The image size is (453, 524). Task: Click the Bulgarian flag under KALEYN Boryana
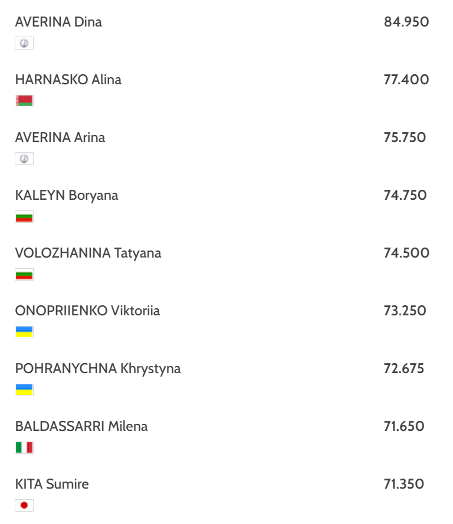(x=24, y=217)
